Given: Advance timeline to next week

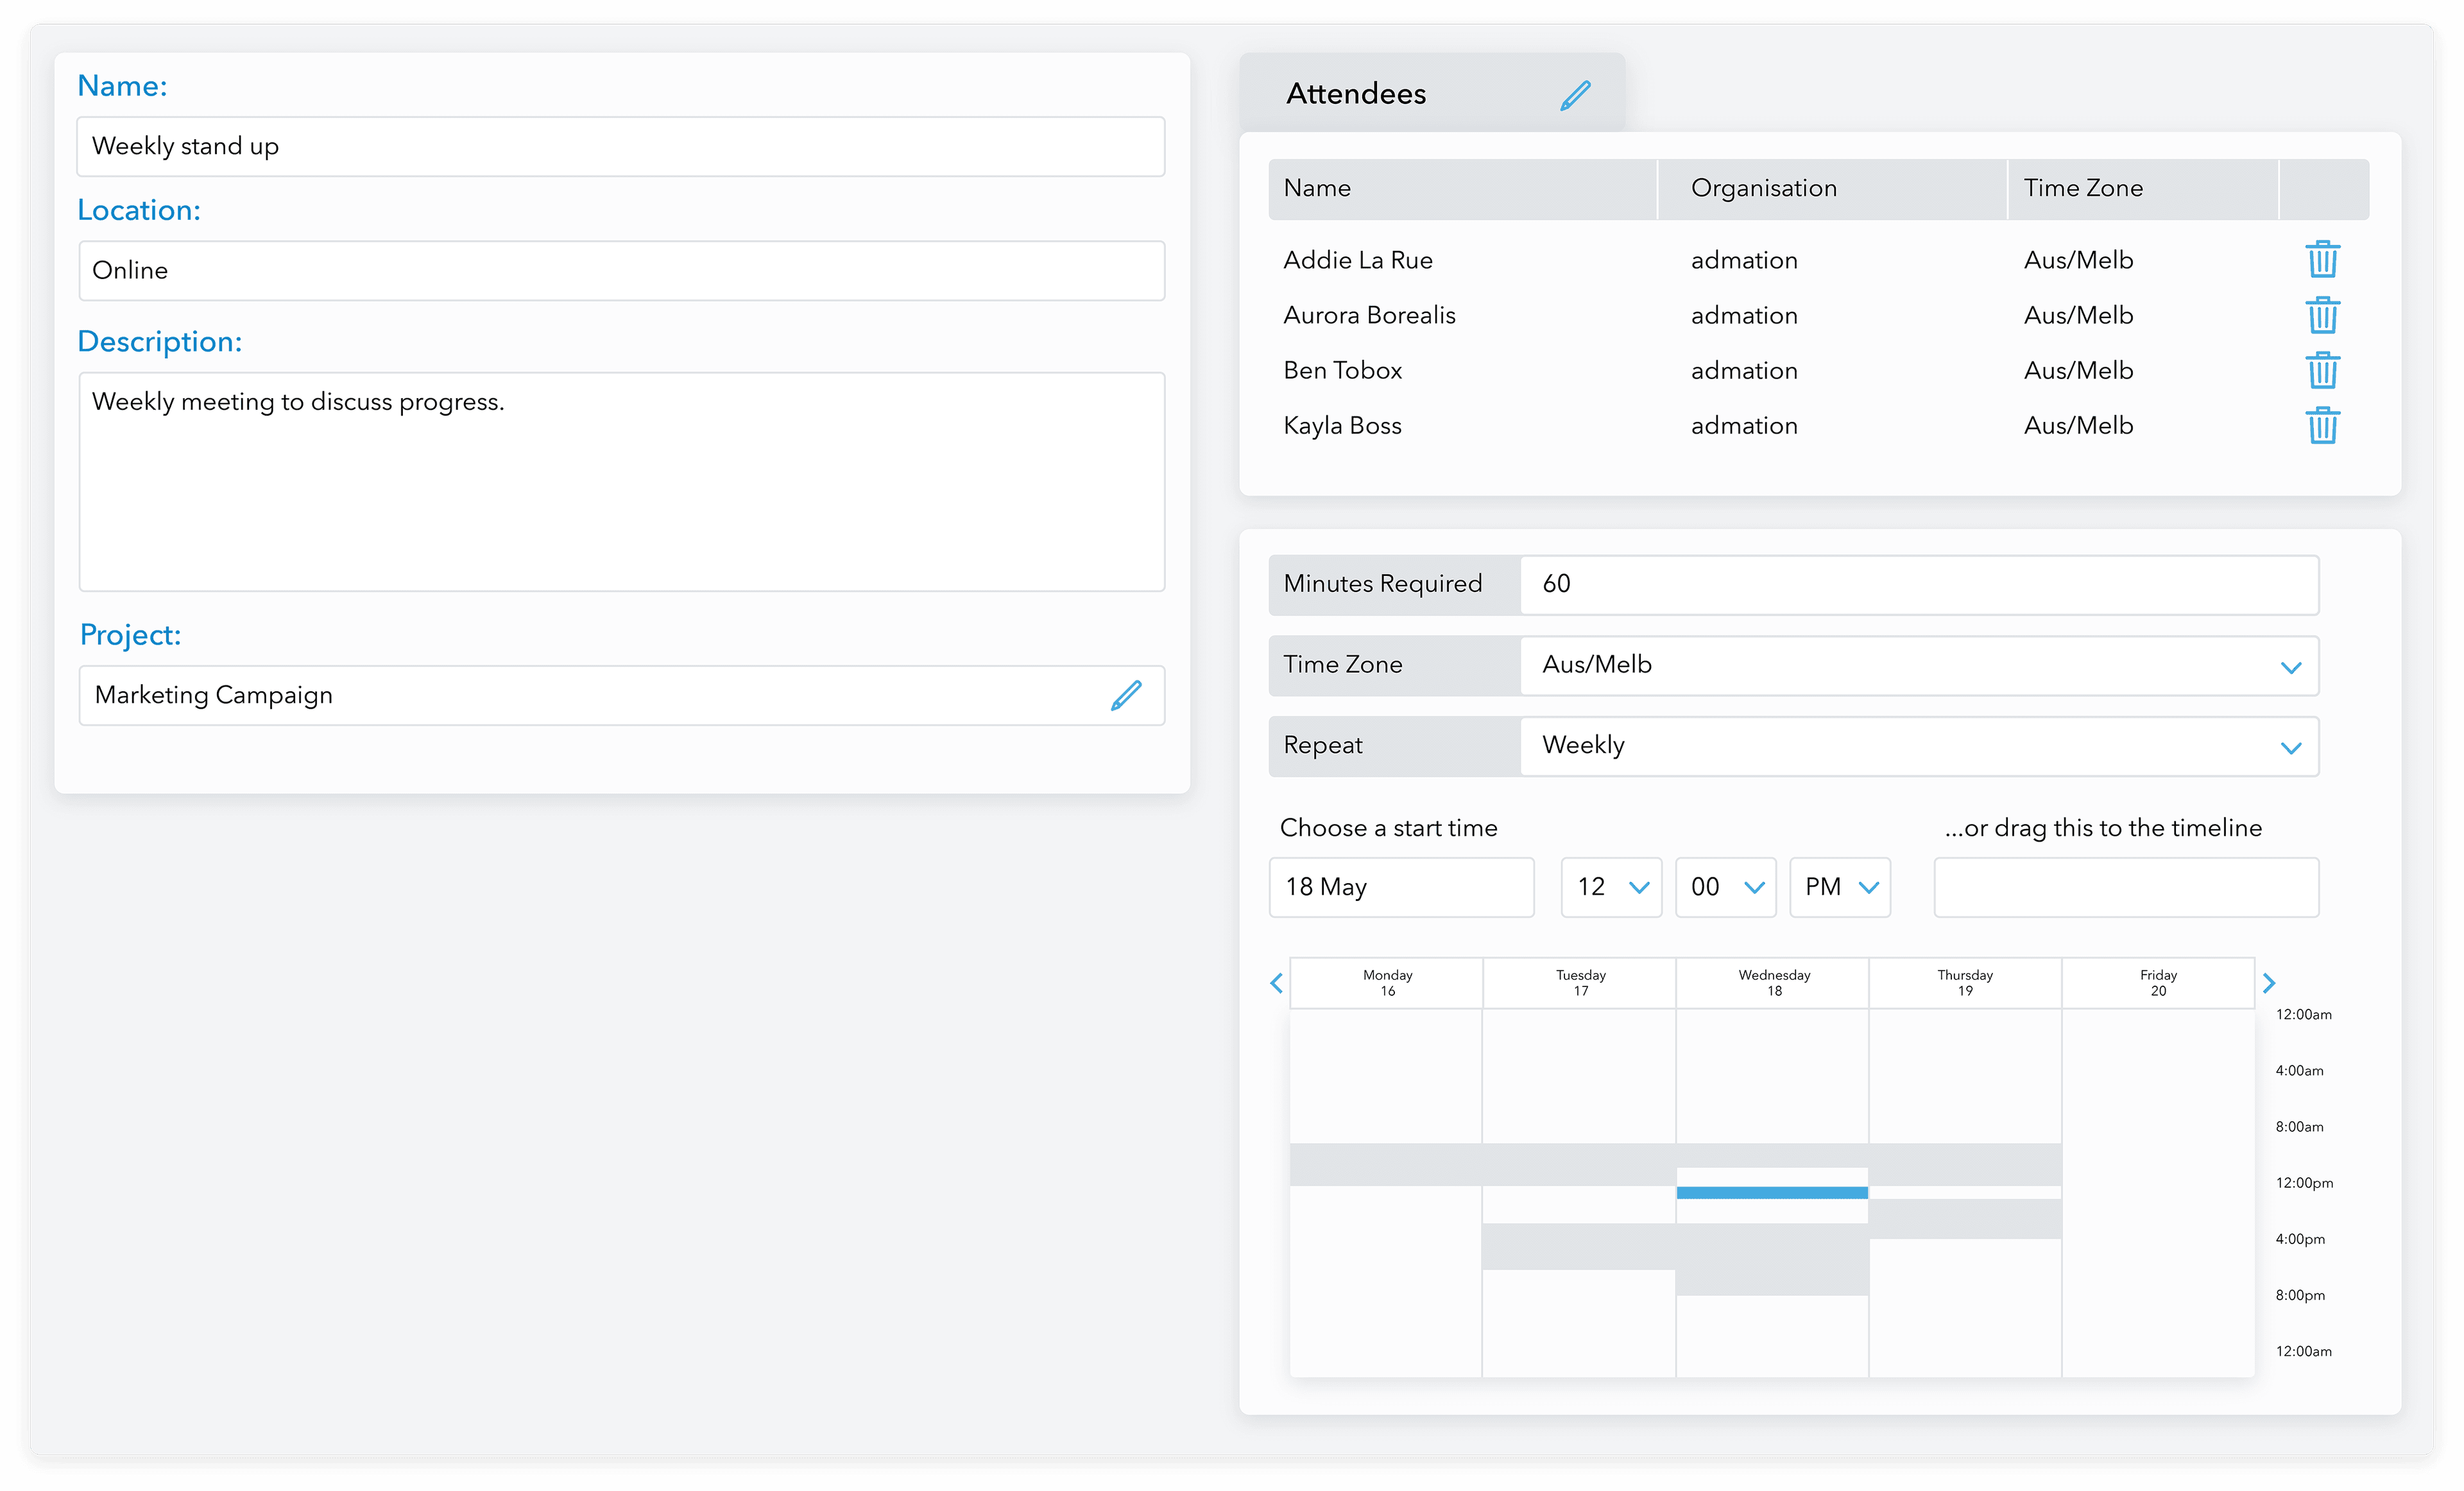Looking at the screenshot, I should (x=2269, y=983).
